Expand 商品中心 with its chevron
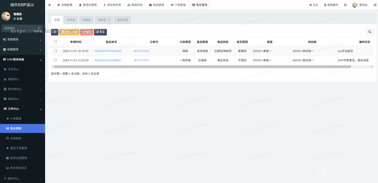The height and width of the screenshot is (183, 378). coord(41,99)
